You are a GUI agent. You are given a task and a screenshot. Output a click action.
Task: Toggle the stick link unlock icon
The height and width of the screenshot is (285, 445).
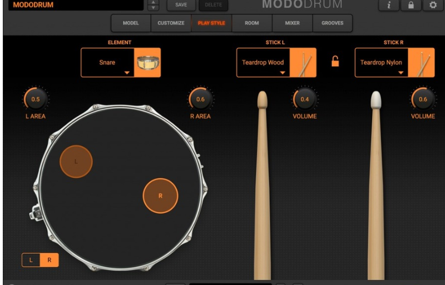[x=335, y=61]
